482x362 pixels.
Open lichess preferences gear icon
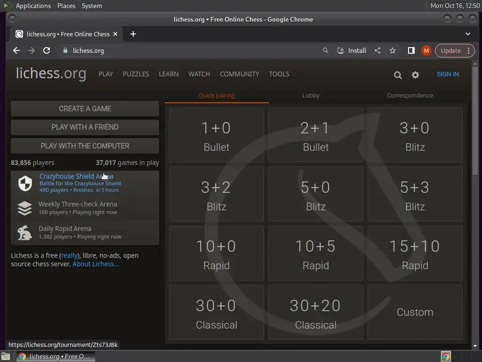(415, 75)
